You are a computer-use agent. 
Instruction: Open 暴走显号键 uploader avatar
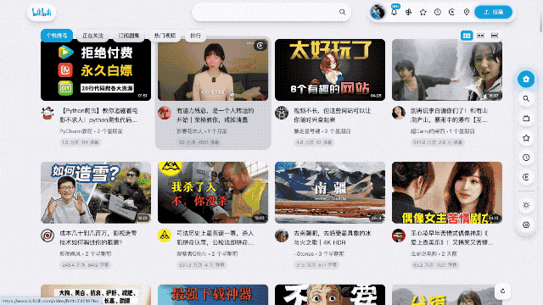point(282,113)
